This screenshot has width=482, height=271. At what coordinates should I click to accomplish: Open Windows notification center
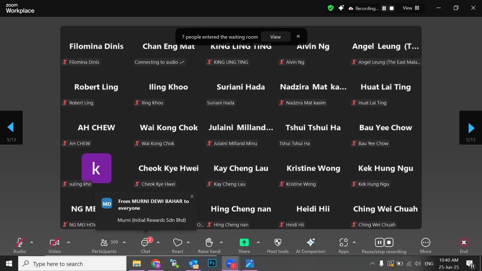coord(470,264)
